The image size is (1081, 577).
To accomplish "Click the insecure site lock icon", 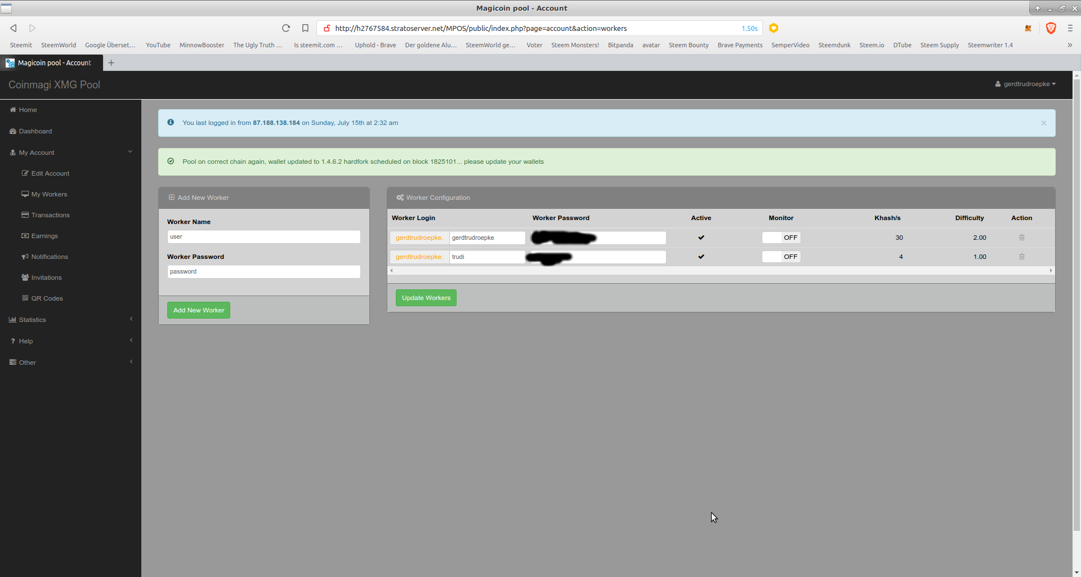I will 327,28.
